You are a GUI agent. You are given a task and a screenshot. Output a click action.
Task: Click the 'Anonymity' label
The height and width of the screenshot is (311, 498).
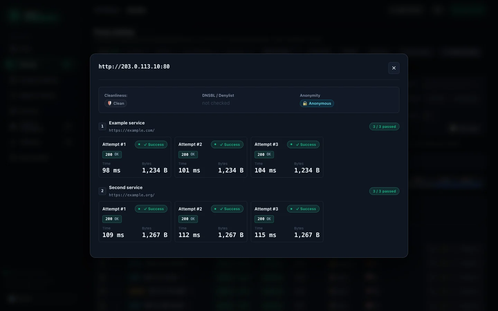point(310,95)
